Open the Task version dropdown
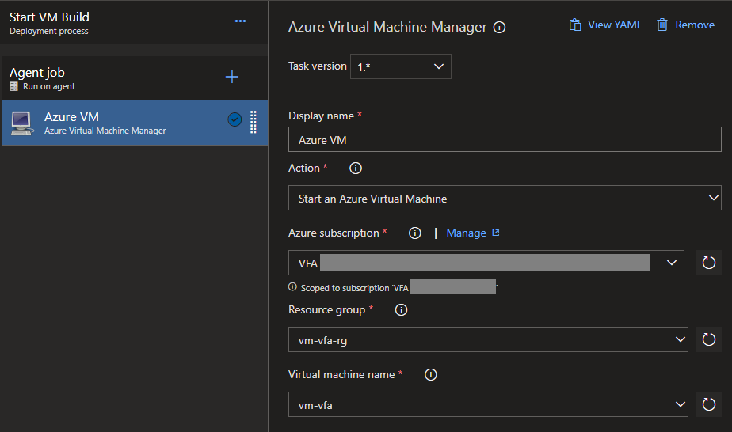This screenshot has width=732, height=432. coord(401,66)
